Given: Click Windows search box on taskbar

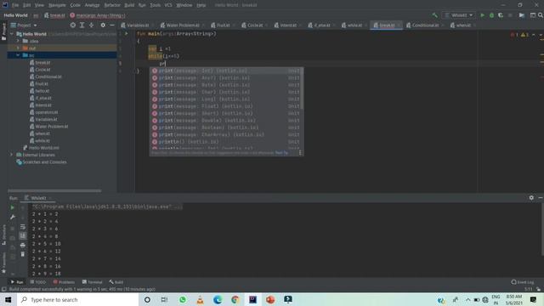Looking at the screenshot, I should point(77,299).
